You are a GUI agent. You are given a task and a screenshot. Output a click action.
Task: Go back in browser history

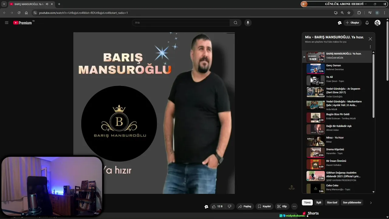coord(4,13)
